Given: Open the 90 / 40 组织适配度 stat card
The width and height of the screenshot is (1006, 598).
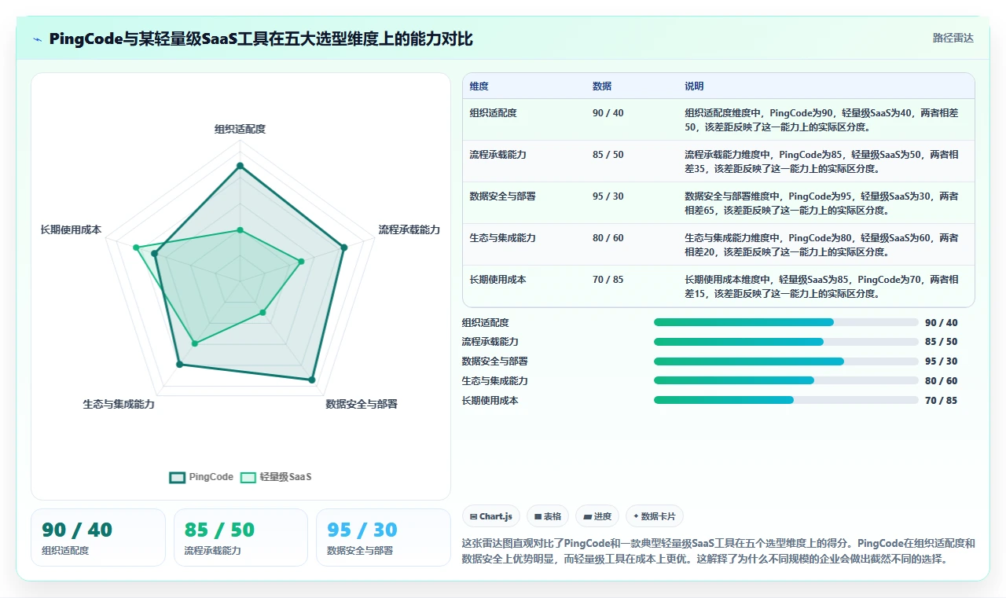Looking at the screenshot, I should click(98, 537).
